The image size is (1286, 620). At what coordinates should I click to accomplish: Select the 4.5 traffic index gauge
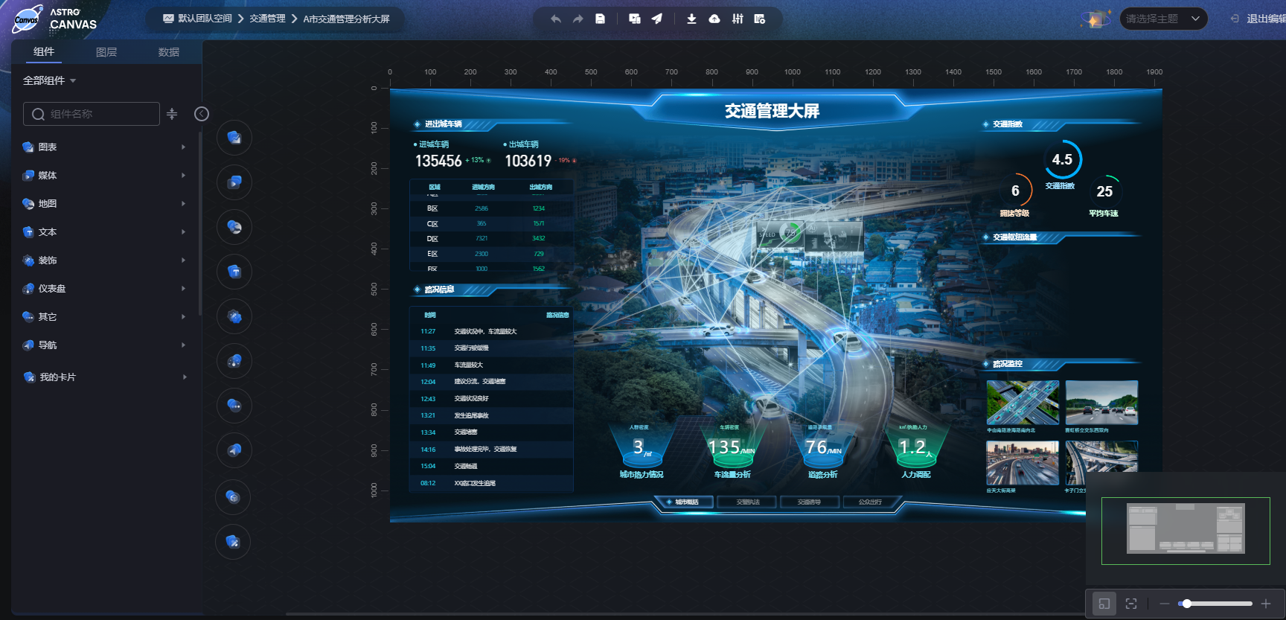click(x=1062, y=160)
